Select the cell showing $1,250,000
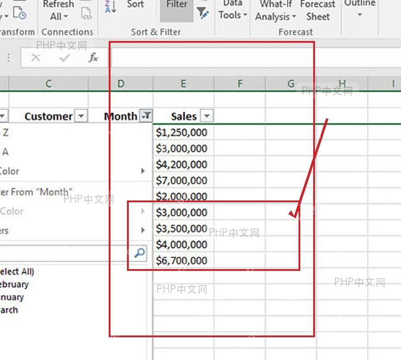This screenshot has width=401, height=360. [184, 133]
